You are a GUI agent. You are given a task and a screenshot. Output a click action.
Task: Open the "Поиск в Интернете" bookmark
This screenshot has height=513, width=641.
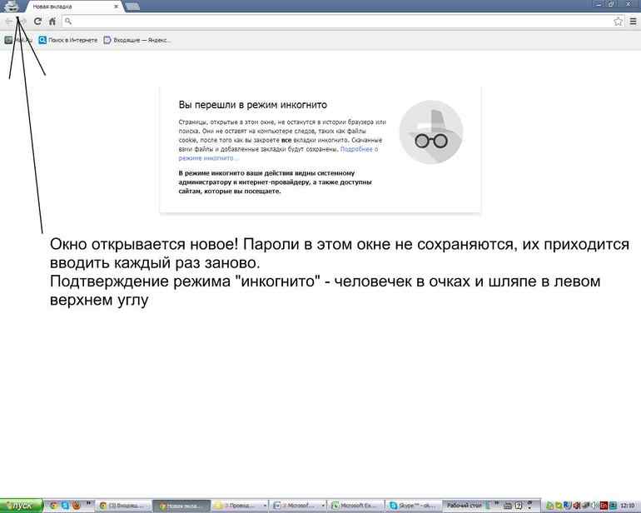pos(68,39)
